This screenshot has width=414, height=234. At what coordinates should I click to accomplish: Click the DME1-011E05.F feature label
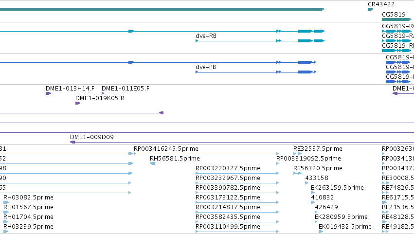tap(126, 89)
